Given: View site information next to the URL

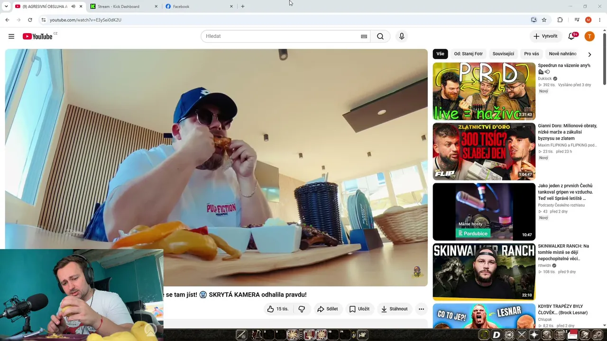Looking at the screenshot, I should [x=43, y=20].
